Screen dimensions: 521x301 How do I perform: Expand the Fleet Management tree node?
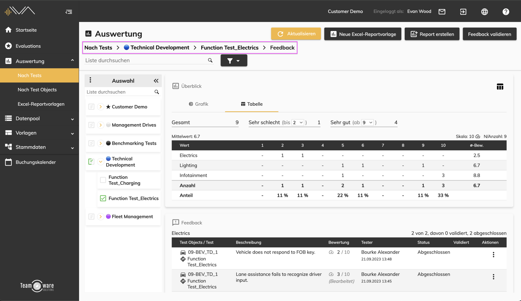pyautogui.click(x=100, y=217)
